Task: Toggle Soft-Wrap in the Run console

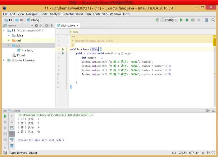Action: pos(12,128)
